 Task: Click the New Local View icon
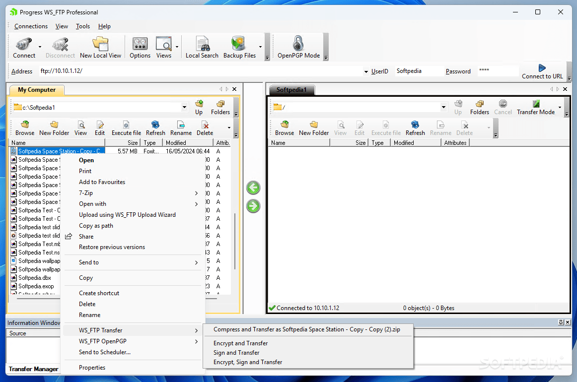[101, 47]
